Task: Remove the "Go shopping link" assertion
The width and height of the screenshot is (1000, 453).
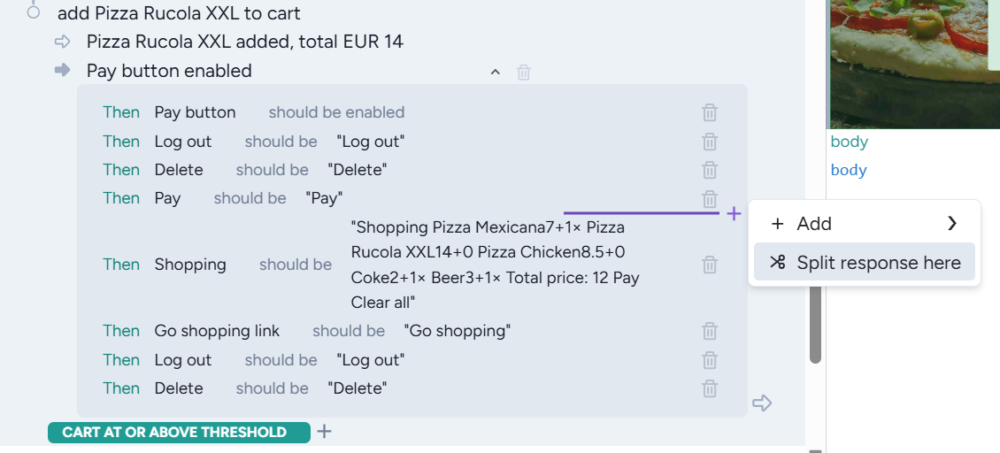Action: coord(710,331)
